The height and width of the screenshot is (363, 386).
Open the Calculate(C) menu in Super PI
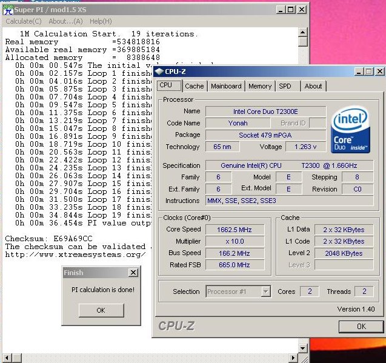click(x=24, y=21)
